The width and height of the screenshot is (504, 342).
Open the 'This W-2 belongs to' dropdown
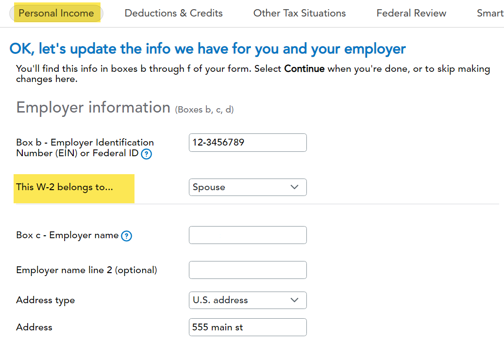(x=248, y=187)
